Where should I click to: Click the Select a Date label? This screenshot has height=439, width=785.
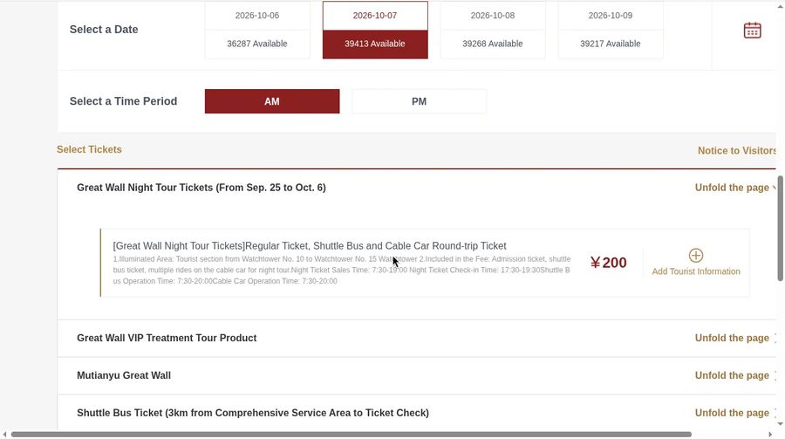pos(104,30)
